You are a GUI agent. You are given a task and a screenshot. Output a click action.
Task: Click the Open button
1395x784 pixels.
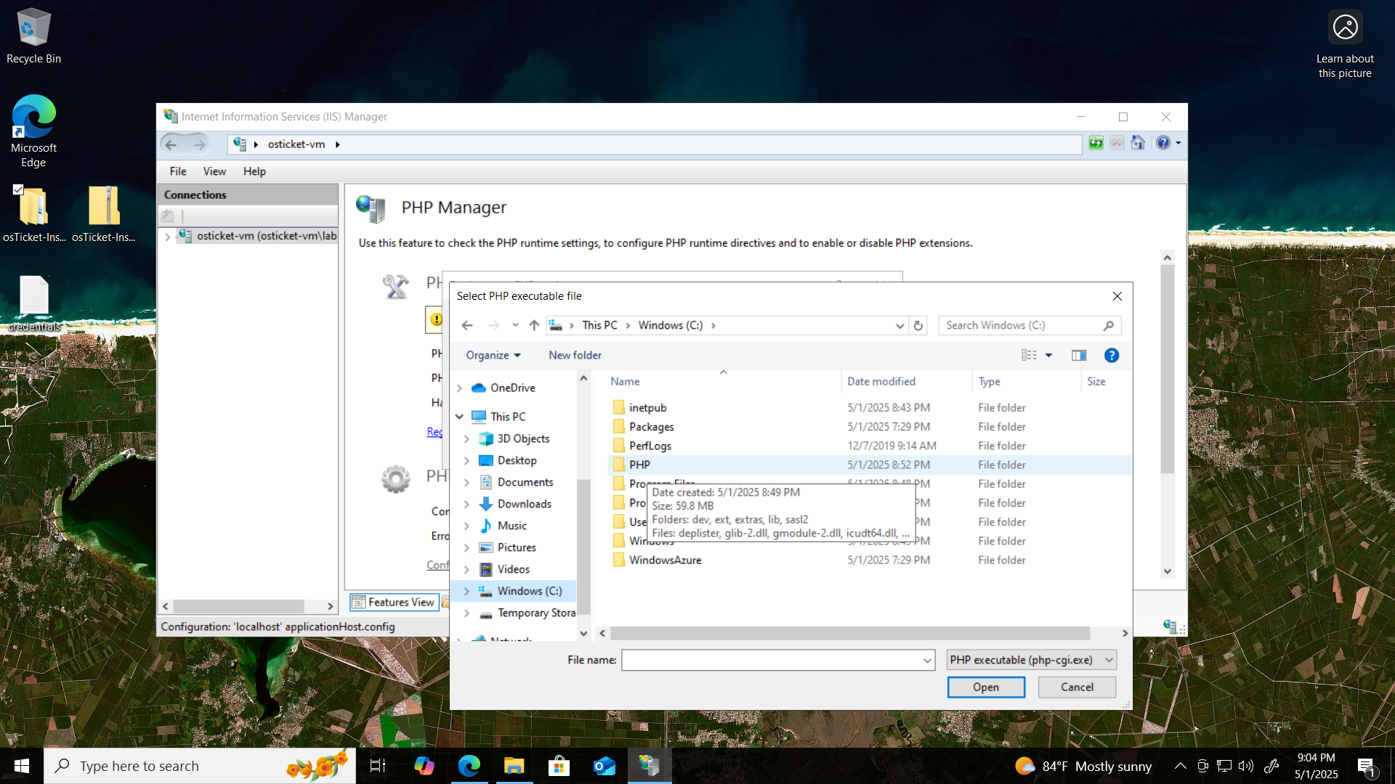[x=986, y=687]
